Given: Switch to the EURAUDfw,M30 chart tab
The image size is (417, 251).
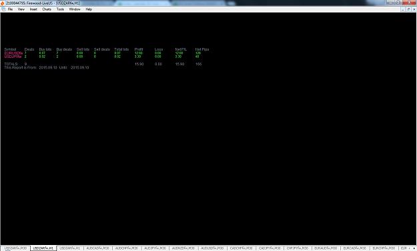Looking at the screenshot, I should point(326,248).
